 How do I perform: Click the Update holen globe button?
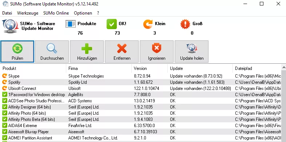tap(192, 52)
